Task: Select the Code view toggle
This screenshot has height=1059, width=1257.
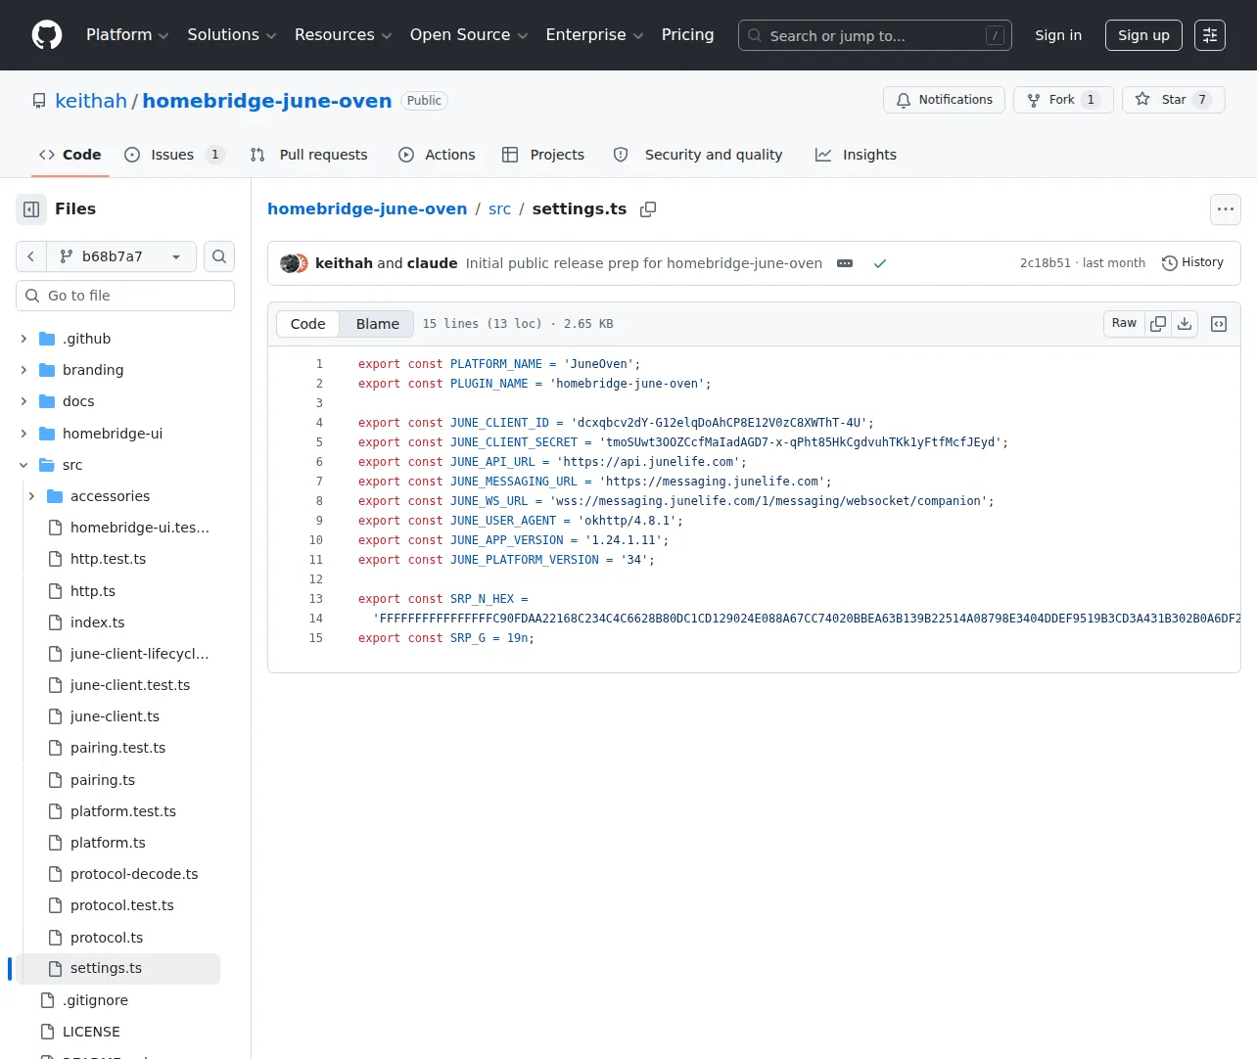Action: click(x=308, y=324)
